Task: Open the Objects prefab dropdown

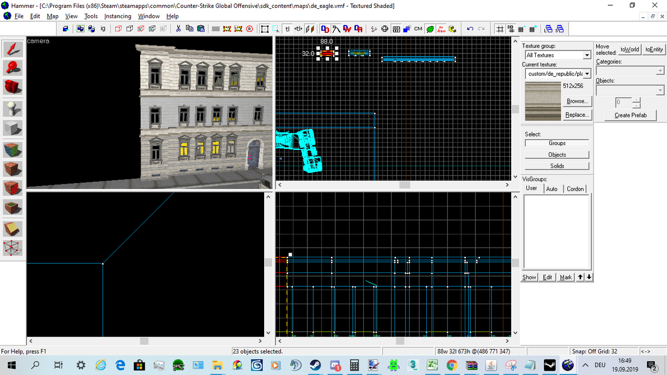Action: [x=660, y=91]
